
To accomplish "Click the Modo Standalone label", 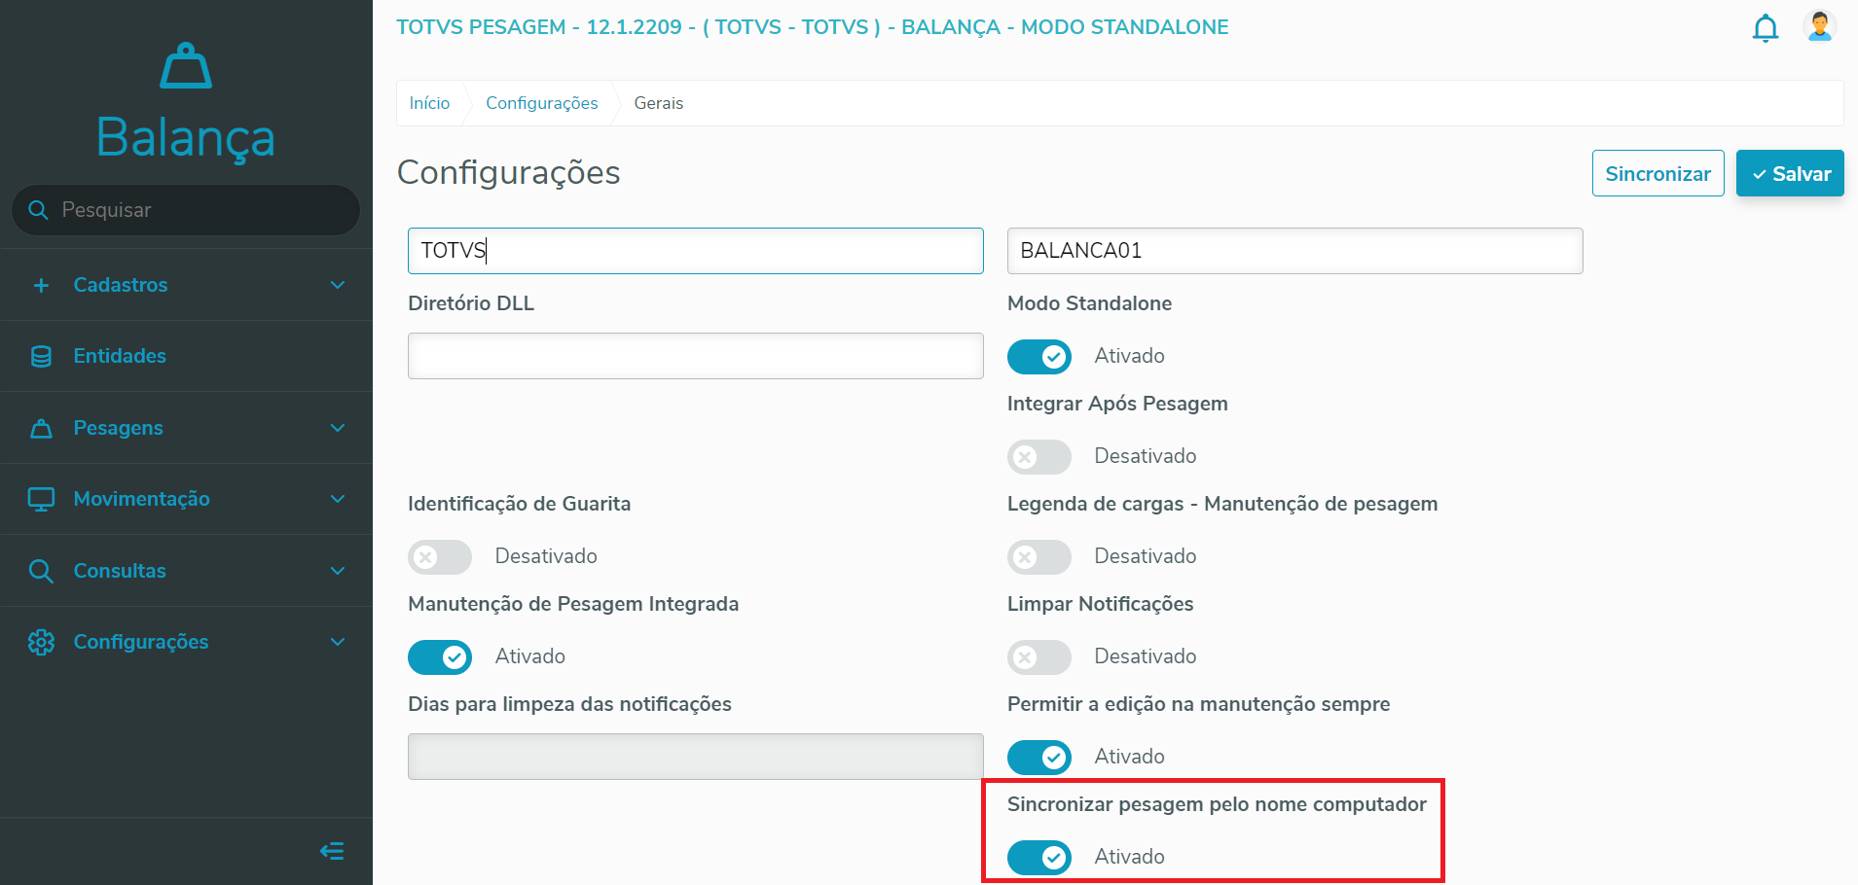I will (1090, 303).
